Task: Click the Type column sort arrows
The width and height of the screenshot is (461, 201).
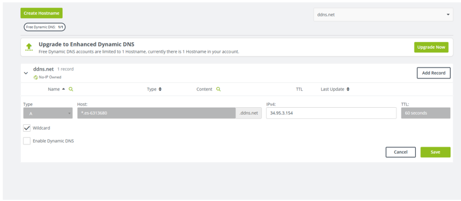Action: click(160, 89)
